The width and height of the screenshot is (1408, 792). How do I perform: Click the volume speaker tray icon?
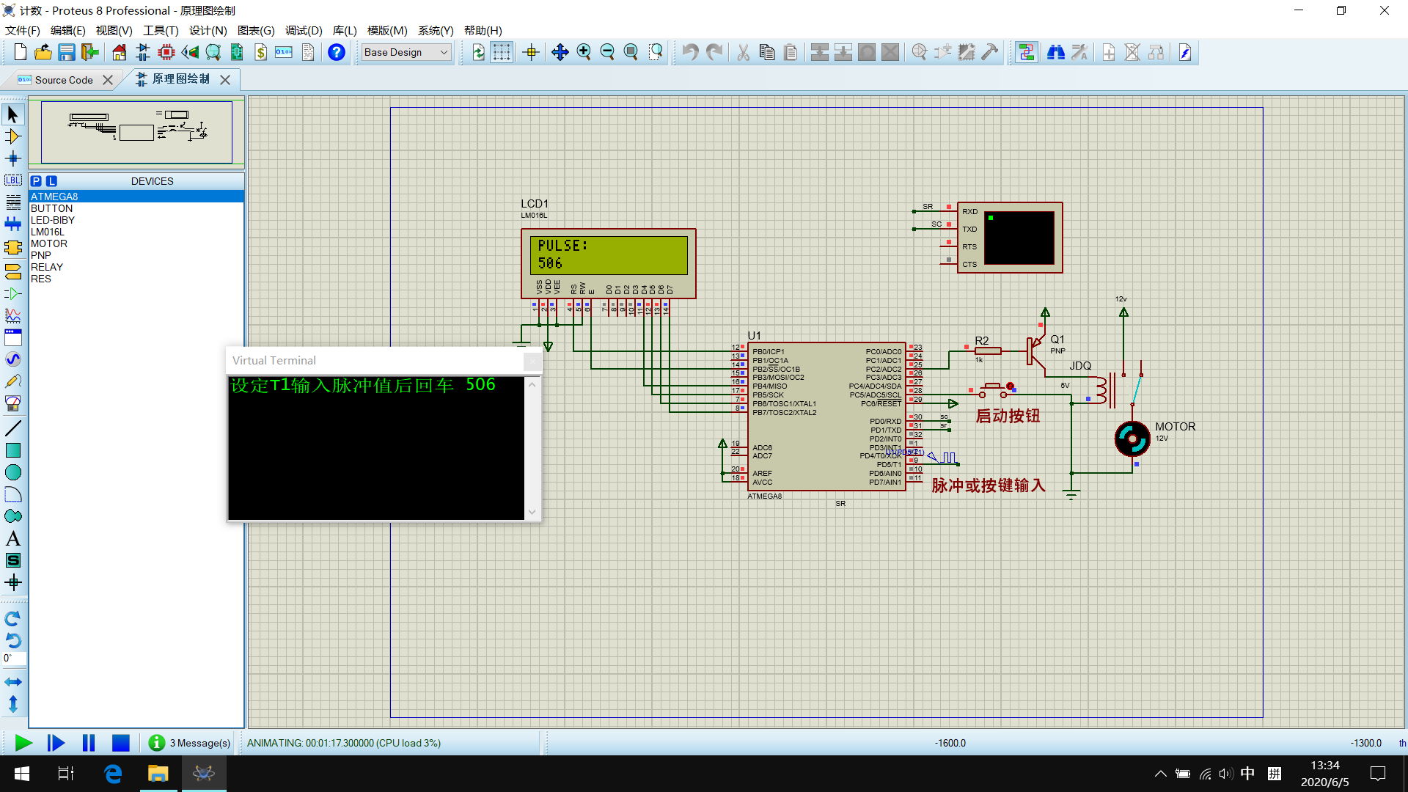coord(1226,774)
